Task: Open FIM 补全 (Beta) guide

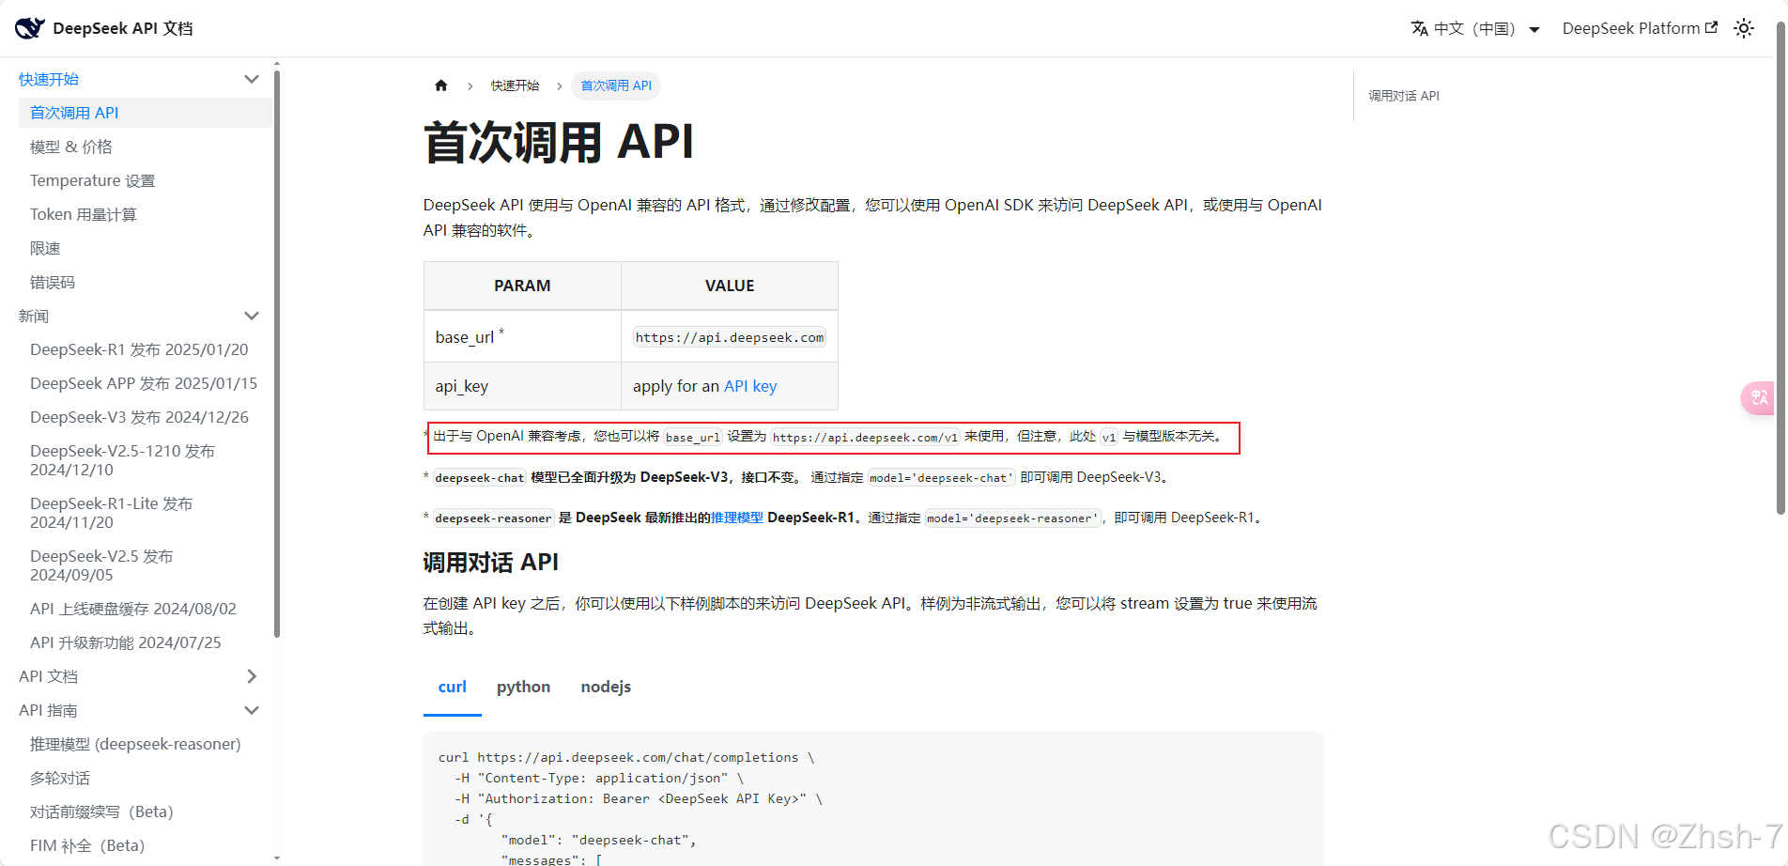Action: click(87, 845)
